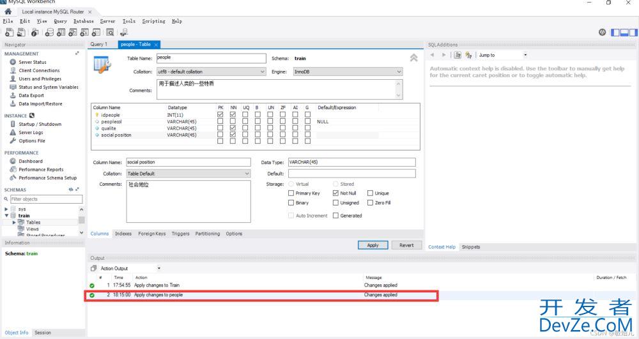639x339 pixels.
Task: Reconnect to DBMS toolbar icon
Action: pyautogui.click(x=124, y=32)
